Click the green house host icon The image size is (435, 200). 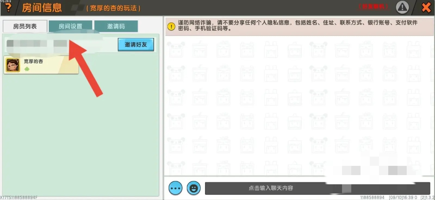click(27, 69)
